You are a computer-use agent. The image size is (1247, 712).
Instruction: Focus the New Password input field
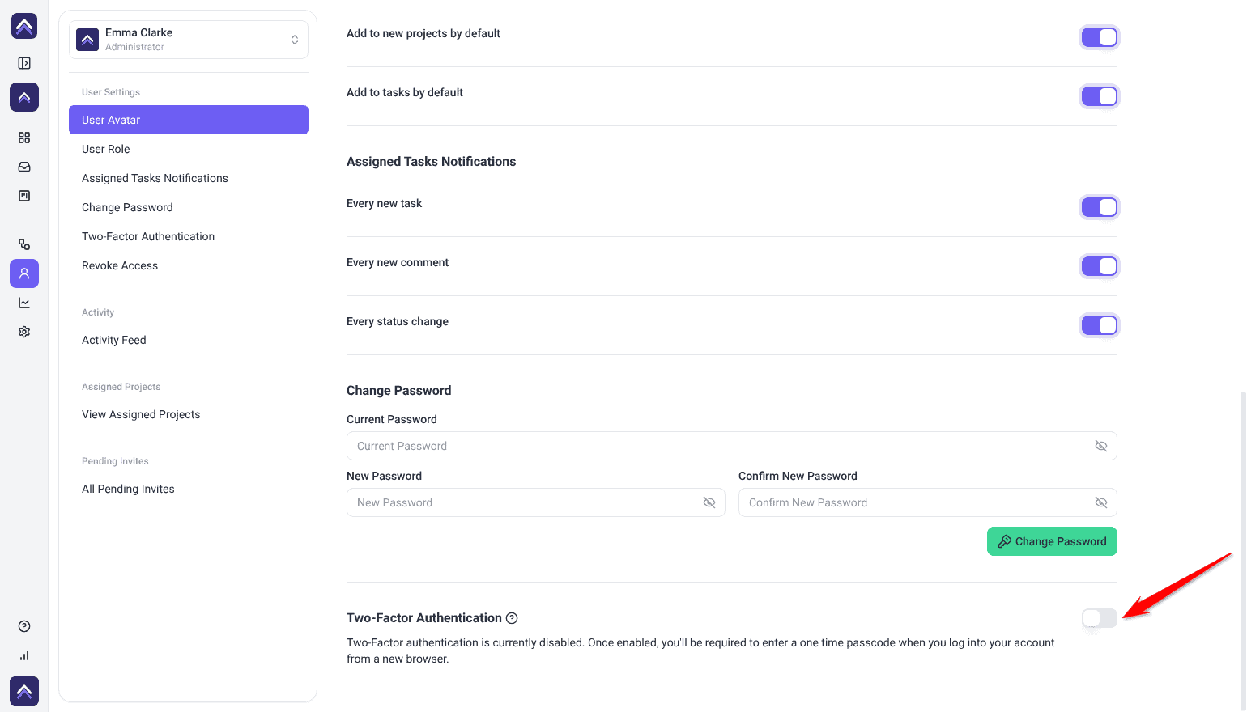click(536, 502)
